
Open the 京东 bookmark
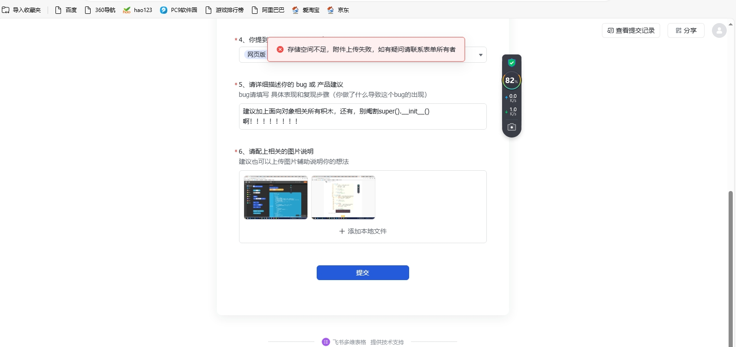pyautogui.click(x=338, y=10)
